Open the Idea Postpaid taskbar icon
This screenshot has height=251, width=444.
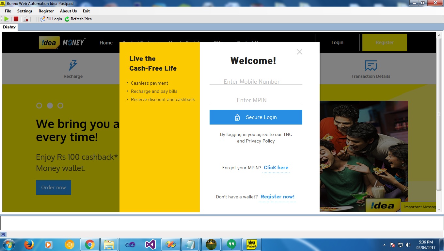pyautogui.click(x=251, y=244)
